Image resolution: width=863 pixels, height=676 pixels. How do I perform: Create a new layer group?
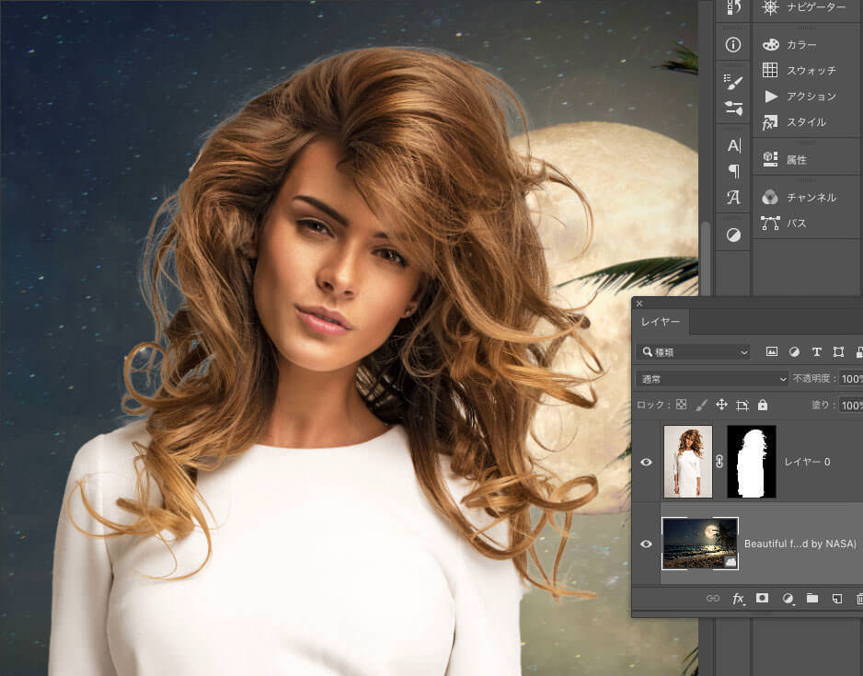(x=811, y=598)
